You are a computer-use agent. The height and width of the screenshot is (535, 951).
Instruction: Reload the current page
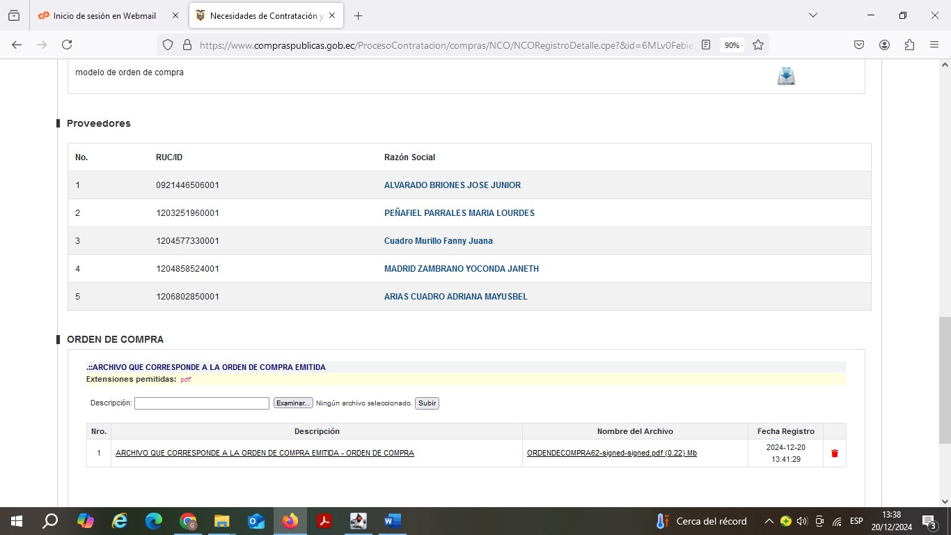(x=67, y=45)
